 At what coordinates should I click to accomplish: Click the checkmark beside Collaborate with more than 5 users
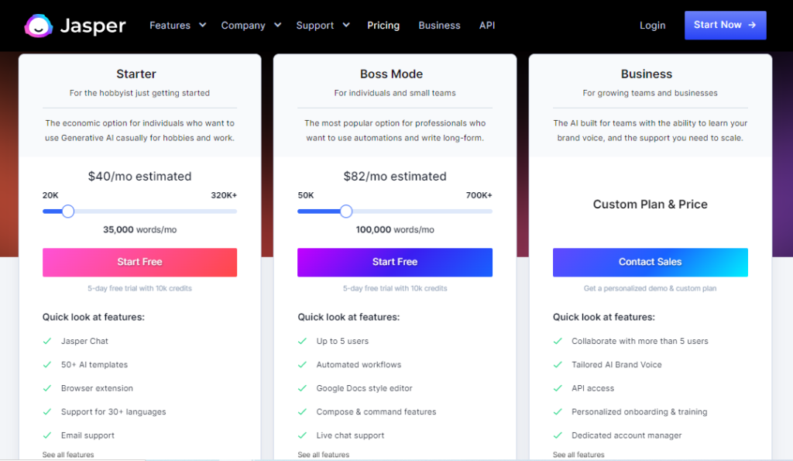(558, 341)
